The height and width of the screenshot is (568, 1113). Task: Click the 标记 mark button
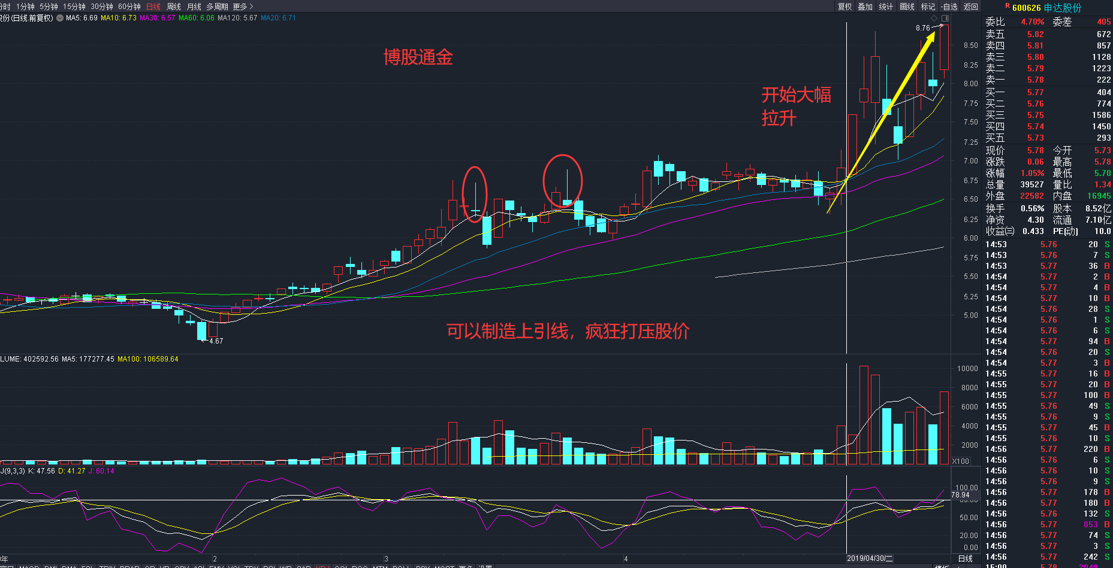point(928,7)
